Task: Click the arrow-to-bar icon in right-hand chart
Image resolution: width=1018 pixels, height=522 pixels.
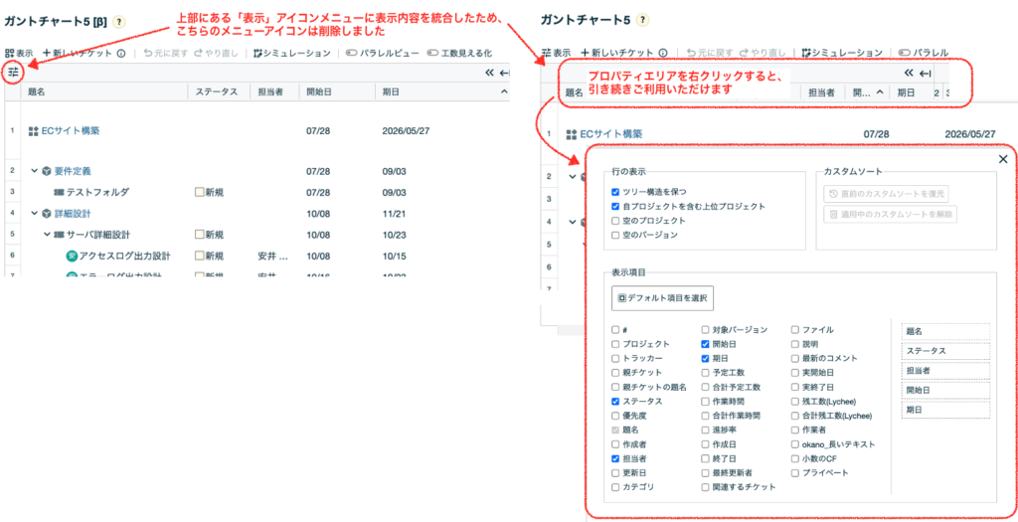Action: point(926,73)
